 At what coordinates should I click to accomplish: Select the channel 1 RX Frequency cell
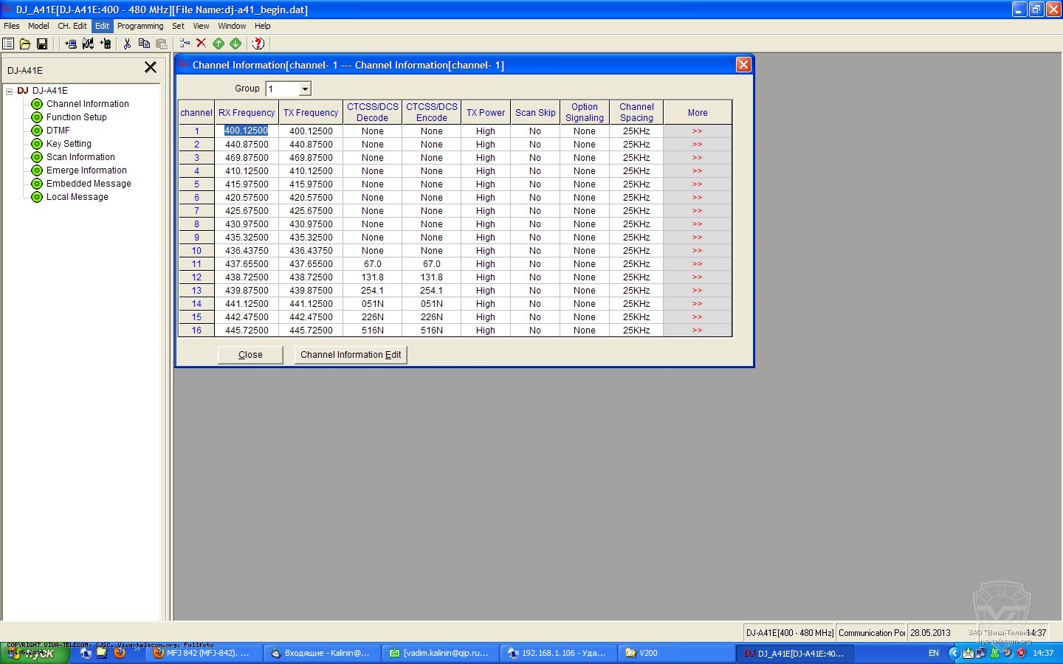(x=247, y=131)
